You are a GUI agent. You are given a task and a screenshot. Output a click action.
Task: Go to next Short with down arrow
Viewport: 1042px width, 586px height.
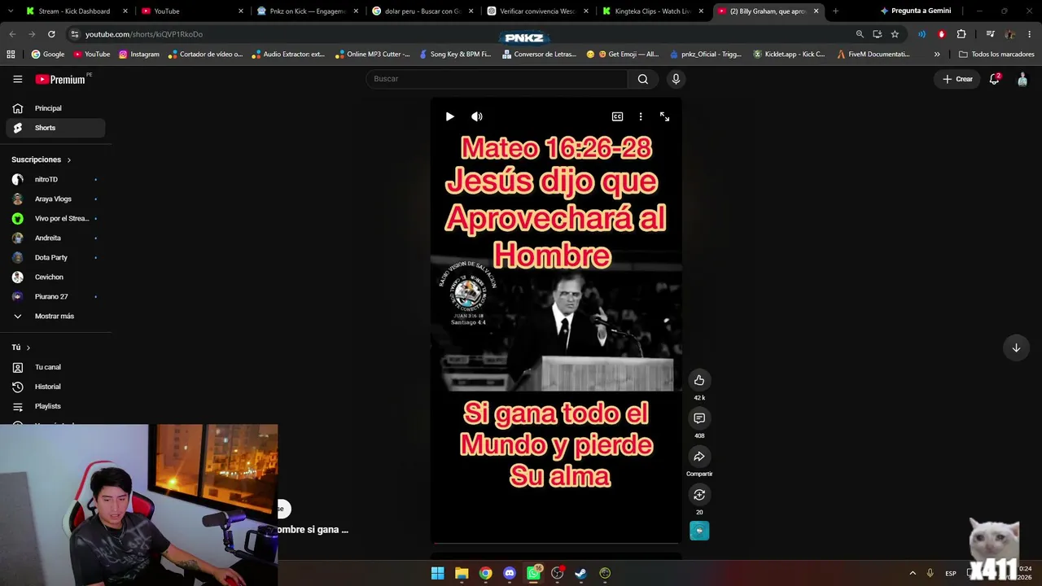coord(1016,348)
